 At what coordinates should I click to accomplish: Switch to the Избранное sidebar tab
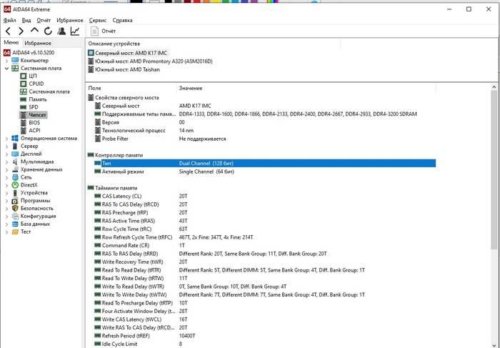(38, 43)
